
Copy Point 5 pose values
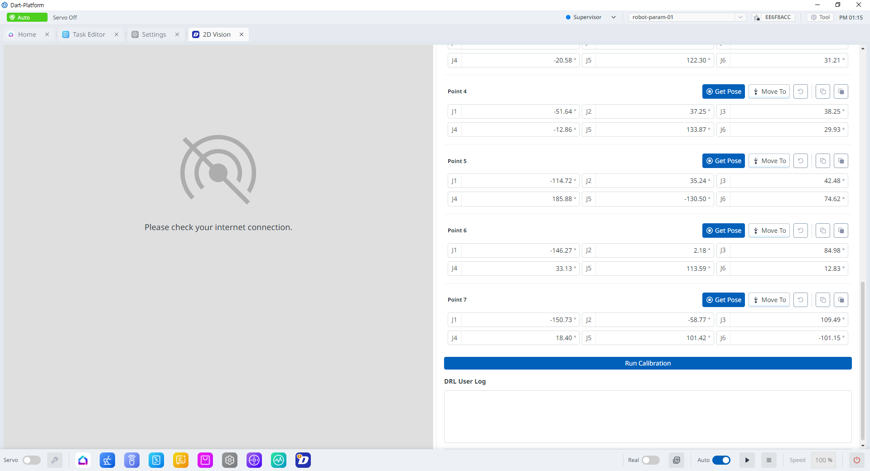823,161
